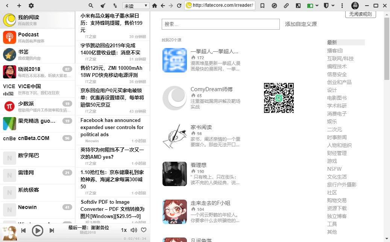Open the Podcast section
Viewport: 390px width, 242px height.
[37, 37]
